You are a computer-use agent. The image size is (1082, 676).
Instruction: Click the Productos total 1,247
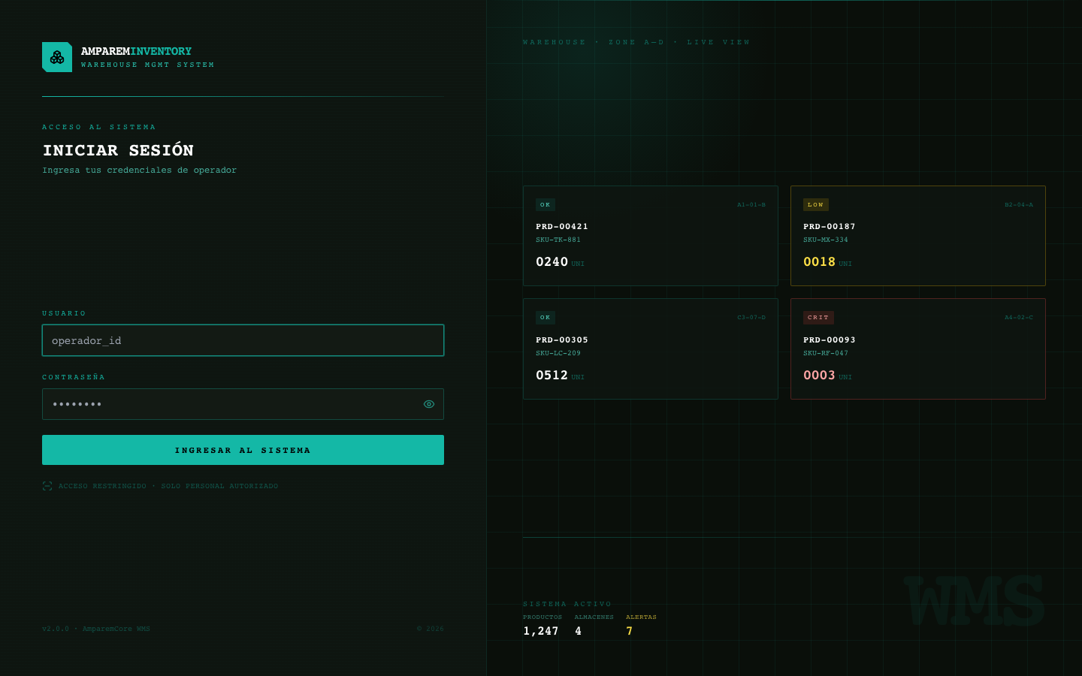[541, 631]
